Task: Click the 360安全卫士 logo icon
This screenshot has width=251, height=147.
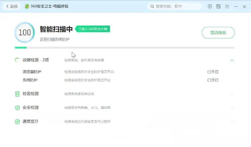Action: (27, 6)
